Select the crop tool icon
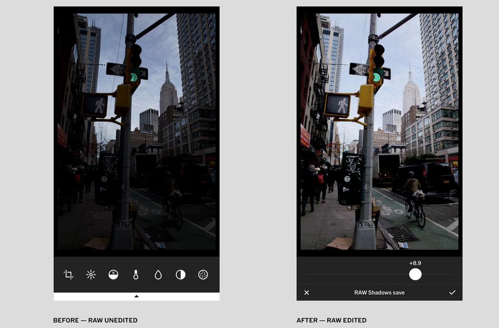 pyautogui.click(x=68, y=274)
